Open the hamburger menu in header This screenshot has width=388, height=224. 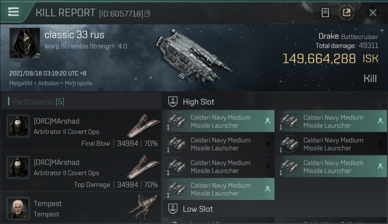point(13,12)
